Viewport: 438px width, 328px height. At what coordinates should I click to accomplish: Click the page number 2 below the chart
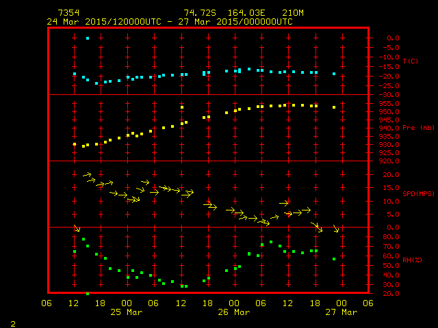point(13,324)
